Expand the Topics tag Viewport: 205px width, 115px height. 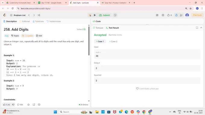[x=15, y=36]
